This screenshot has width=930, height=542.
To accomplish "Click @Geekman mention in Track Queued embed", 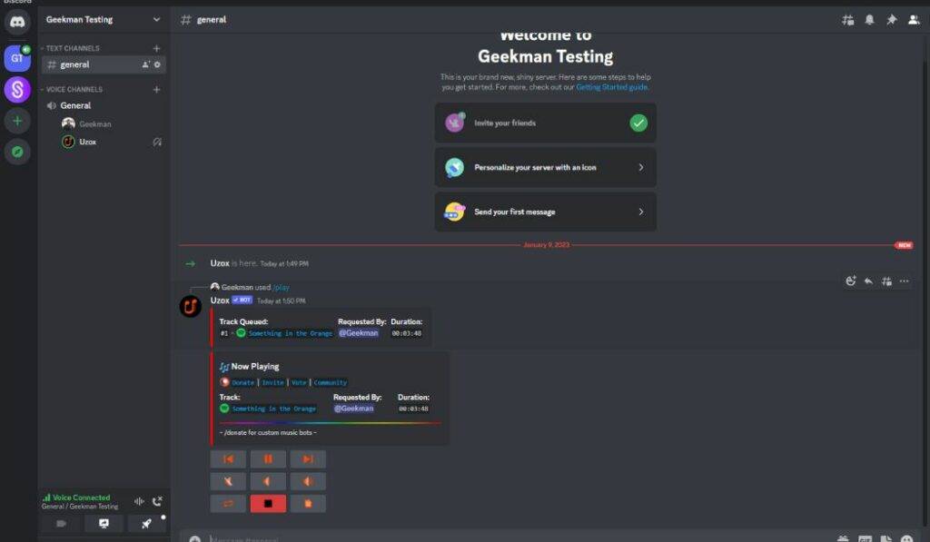I will tap(358, 333).
